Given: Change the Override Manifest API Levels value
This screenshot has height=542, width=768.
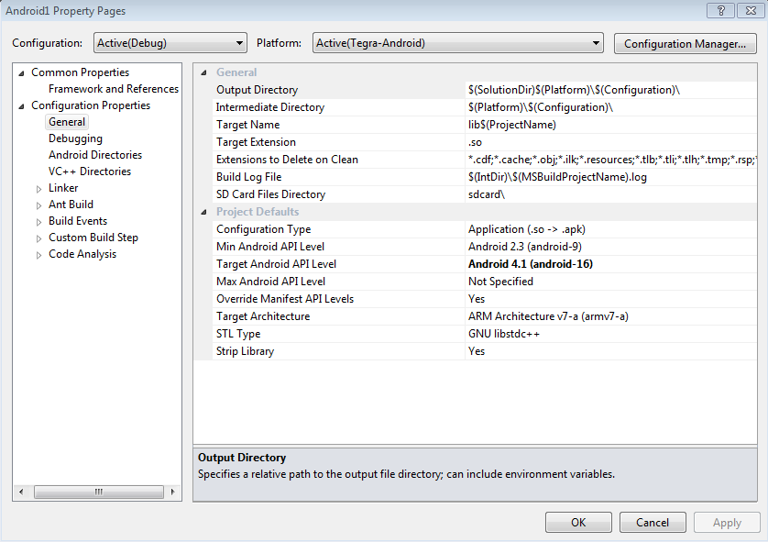Looking at the screenshot, I should [x=610, y=299].
